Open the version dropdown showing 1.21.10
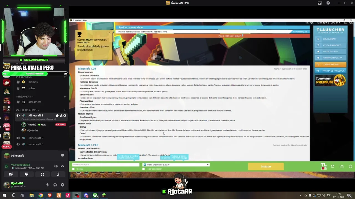This screenshot has width=355, height=199. coord(176,164)
